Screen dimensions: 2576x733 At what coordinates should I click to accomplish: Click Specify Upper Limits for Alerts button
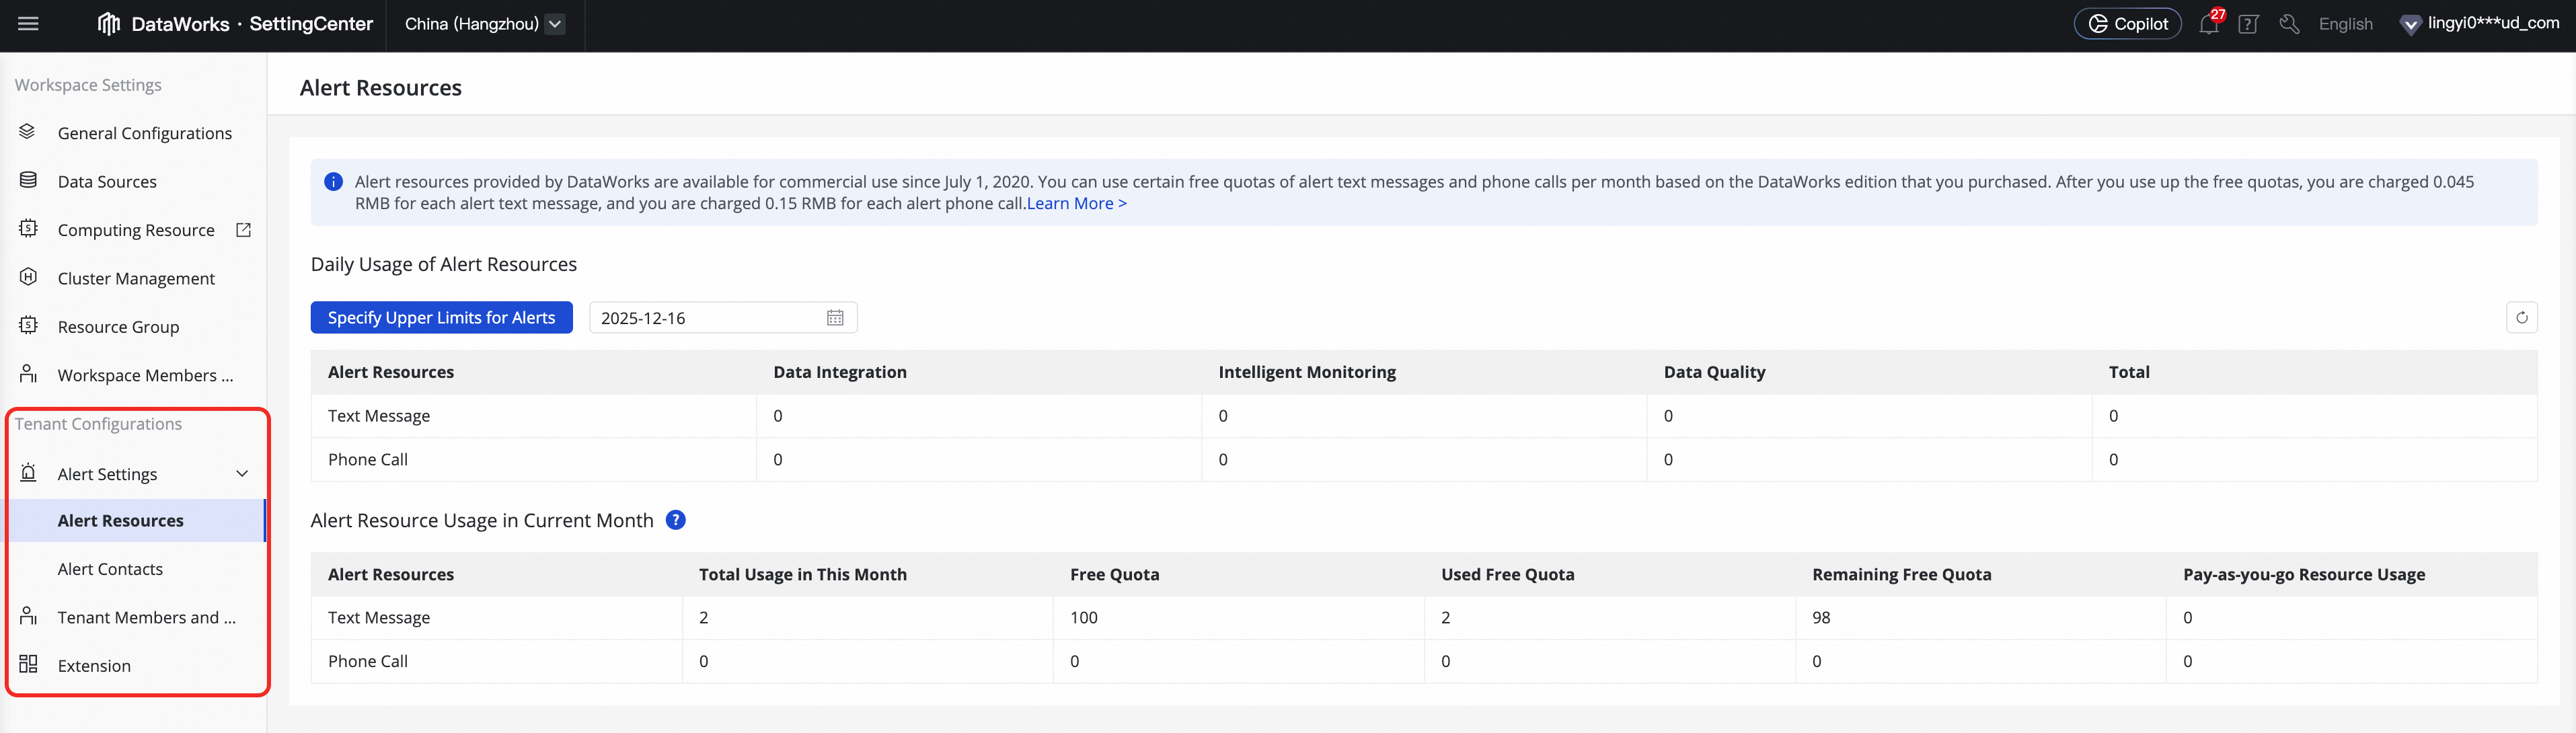441,318
